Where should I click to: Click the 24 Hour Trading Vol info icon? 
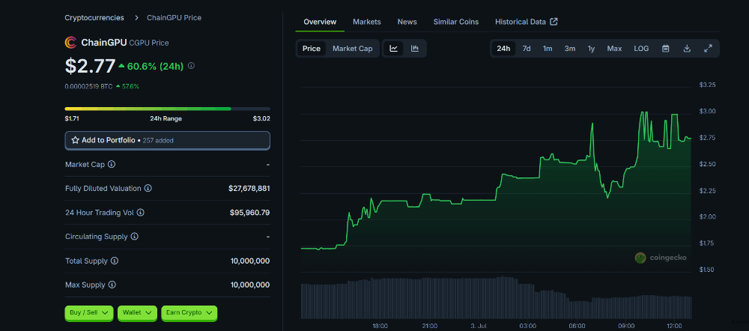[x=141, y=213]
